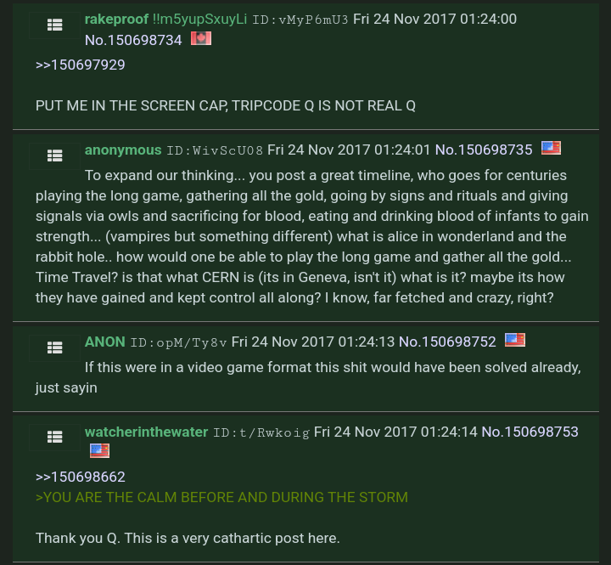Click post number No.150698734
The width and height of the screenshot is (611, 565).
click(133, 40)
